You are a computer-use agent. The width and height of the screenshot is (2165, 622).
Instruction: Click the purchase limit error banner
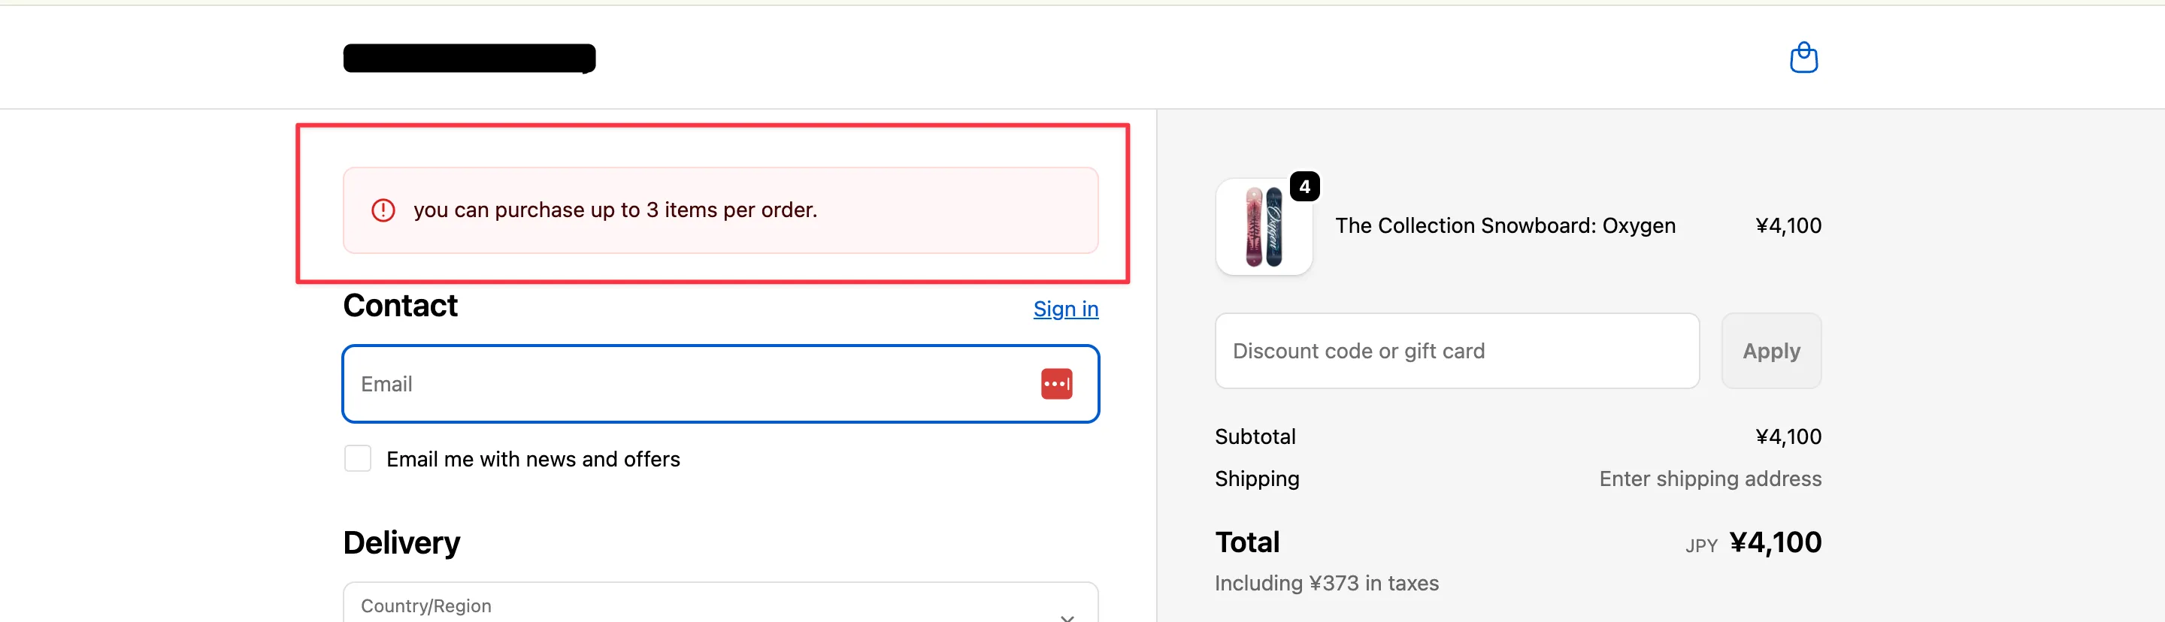719,210
